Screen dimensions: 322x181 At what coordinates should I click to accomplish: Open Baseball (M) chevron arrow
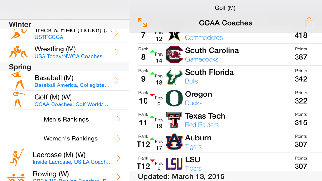click(117, 81)
